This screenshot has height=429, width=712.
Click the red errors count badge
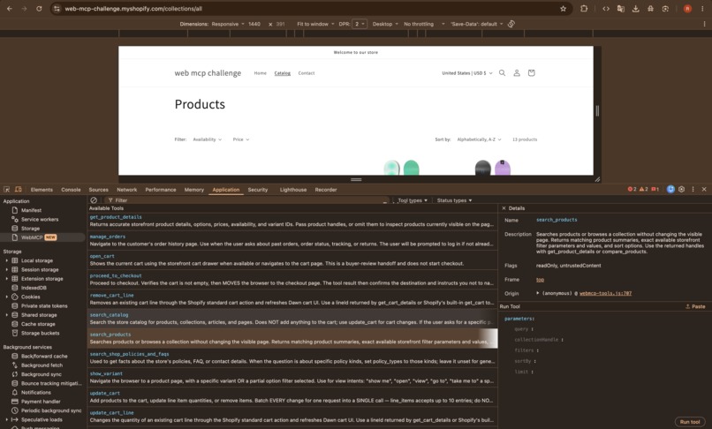click(632, 189)
